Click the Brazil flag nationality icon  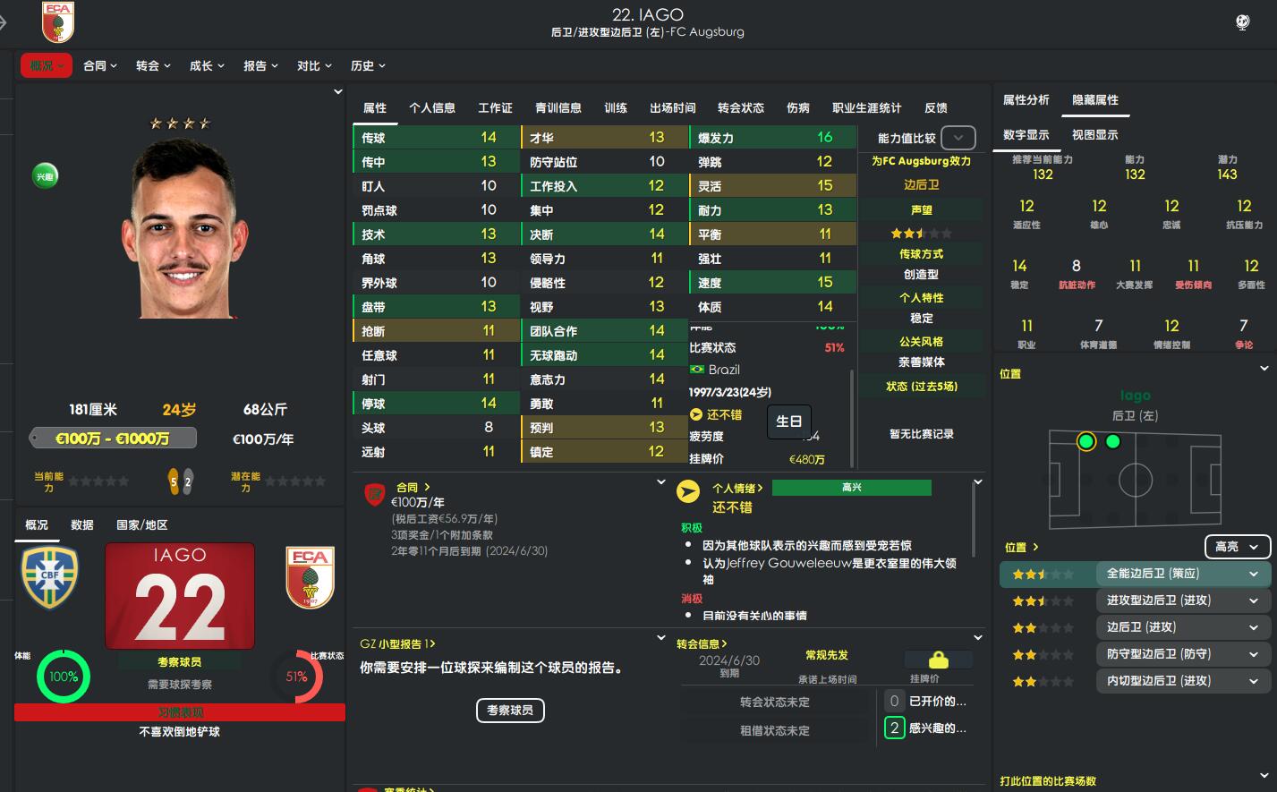[x=697, y=370]
